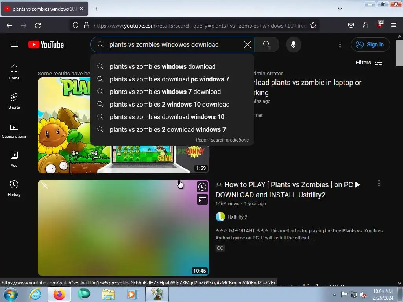Click the page vertical scrollbar thumb
Image resolution: width=403 pixels, height=302 pixels.
point(399,53)
